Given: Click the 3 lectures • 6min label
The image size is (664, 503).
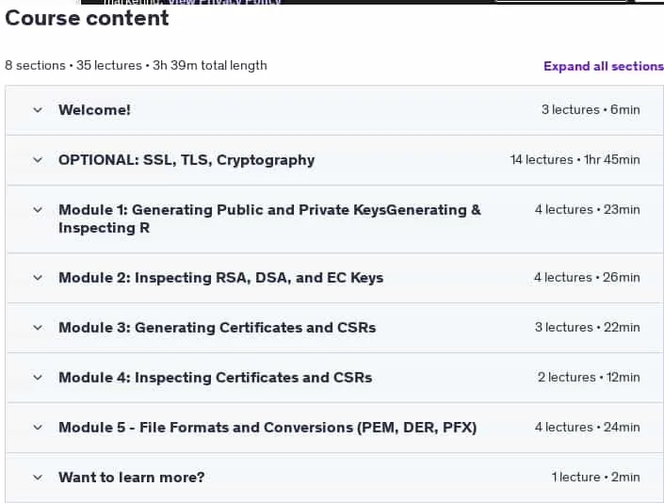Looking at the screenshot, I should click(x=591, y=110).
